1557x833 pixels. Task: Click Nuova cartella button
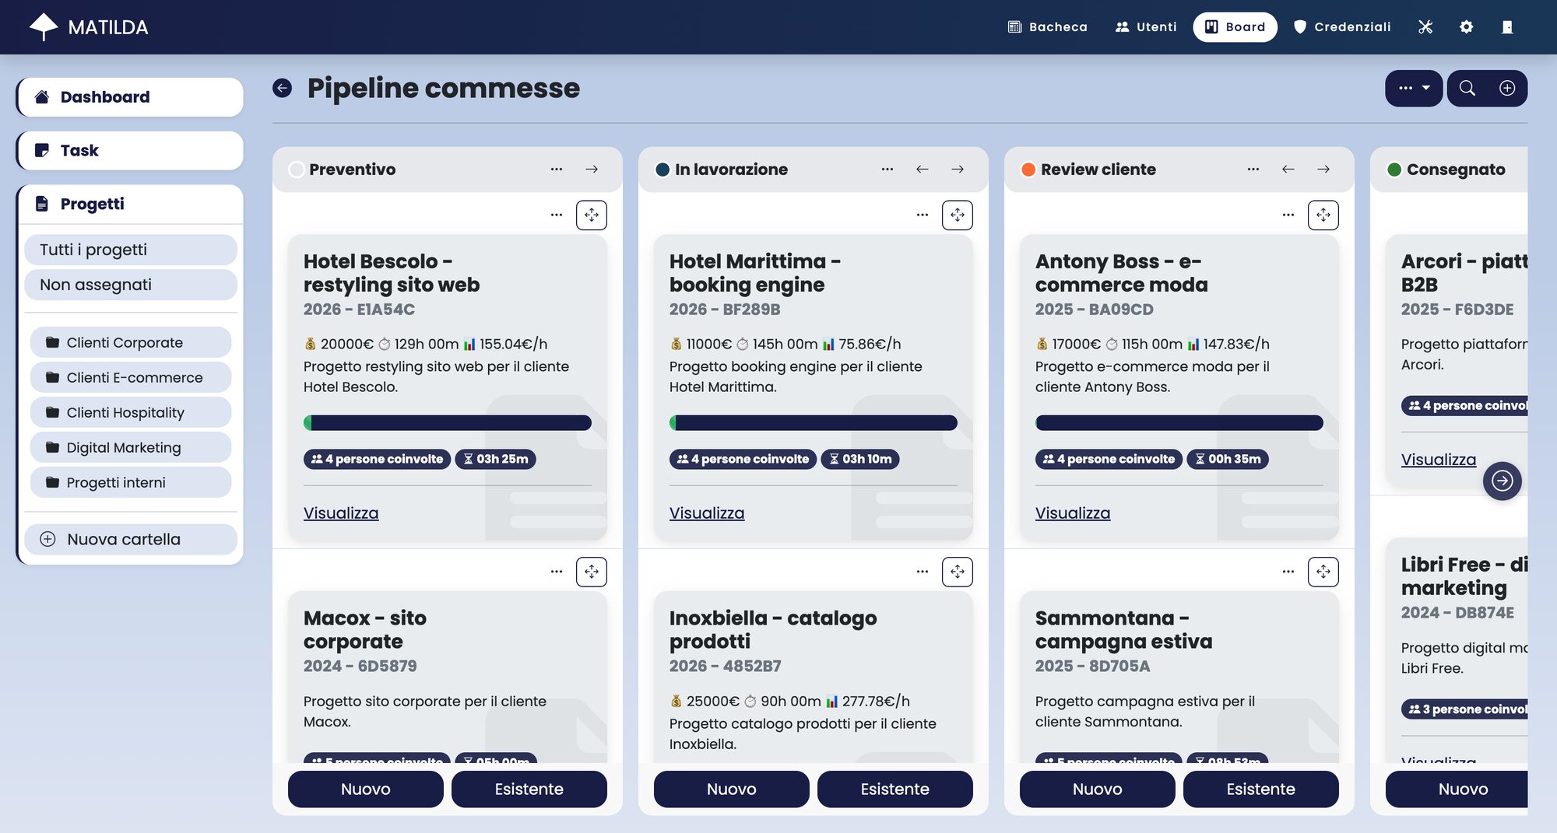(x=131, y=539)
